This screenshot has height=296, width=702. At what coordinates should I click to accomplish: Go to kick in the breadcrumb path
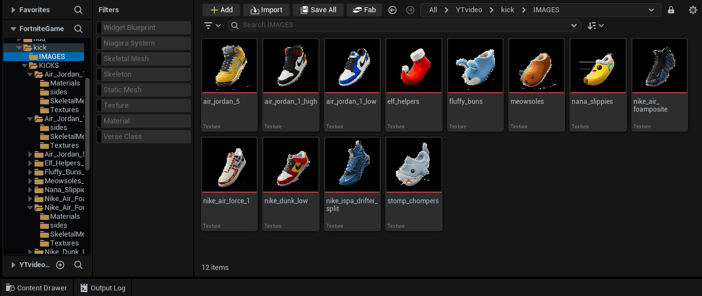(x=508, y=10)
